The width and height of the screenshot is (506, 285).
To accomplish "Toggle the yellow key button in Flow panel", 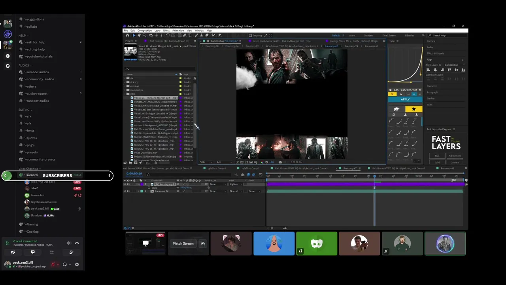I will click(x=392, y=94).
